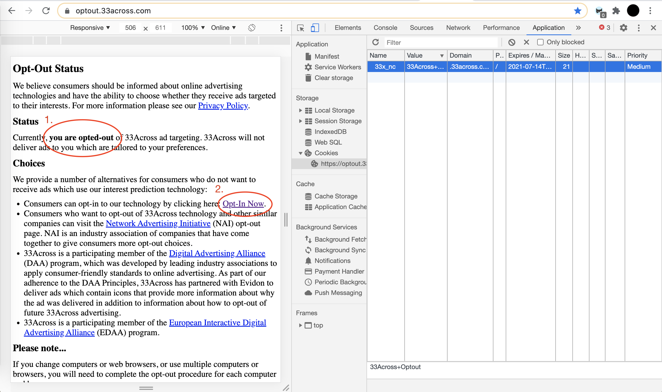Viewport: 662px width, 392px height.
Task: Open the Responsive device dropdown
Action: [90, 27]
